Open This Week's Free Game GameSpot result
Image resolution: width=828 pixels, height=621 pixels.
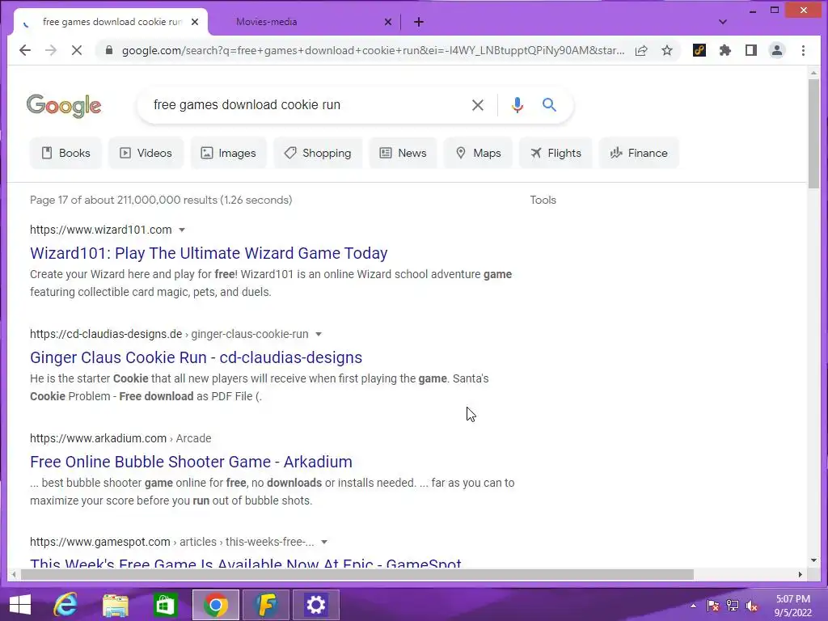(x=246, y=563)
